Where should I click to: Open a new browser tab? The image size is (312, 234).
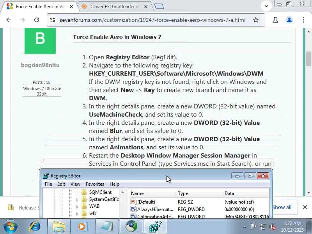click(159, 7)
